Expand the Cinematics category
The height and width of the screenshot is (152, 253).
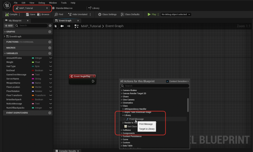[x=121, y=103]
